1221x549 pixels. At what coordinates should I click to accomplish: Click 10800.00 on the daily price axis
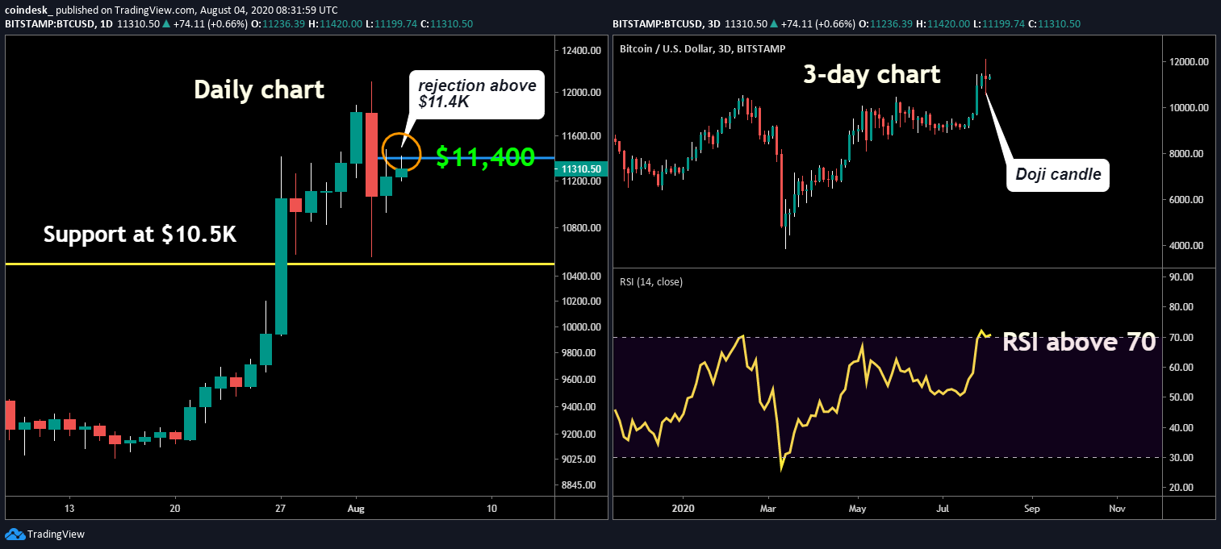(581, 228)
